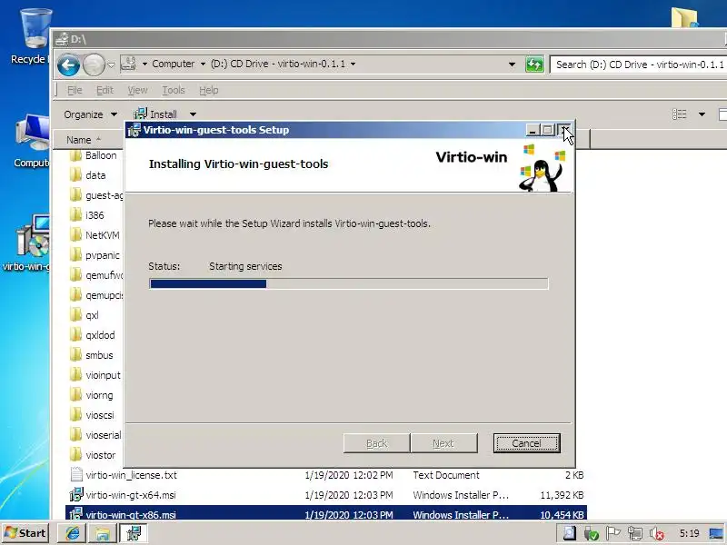This screenshot has height=545, width=727.
Task: Click the muted volume tray icon
Action: 656,533
